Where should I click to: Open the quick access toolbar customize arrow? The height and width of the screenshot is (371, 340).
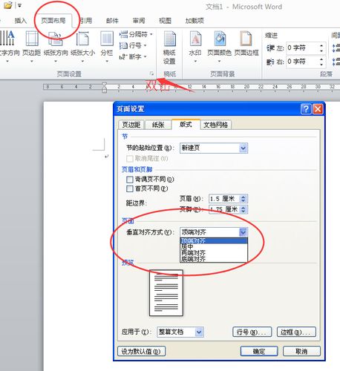click(19, 5)
